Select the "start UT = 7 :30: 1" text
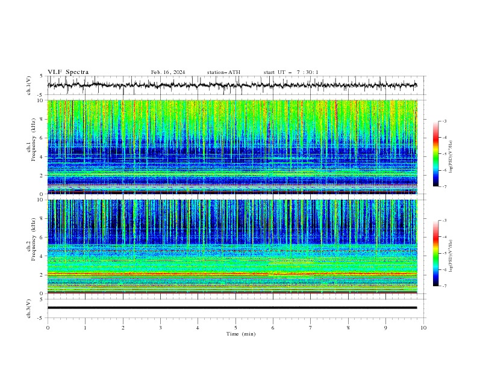 coord(291,72)
